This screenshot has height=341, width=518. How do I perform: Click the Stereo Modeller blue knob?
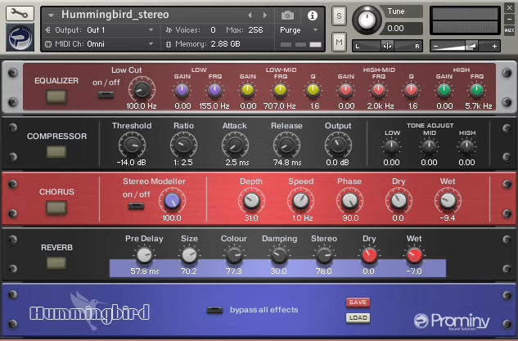pyautogui.click(x=172, y=200)
